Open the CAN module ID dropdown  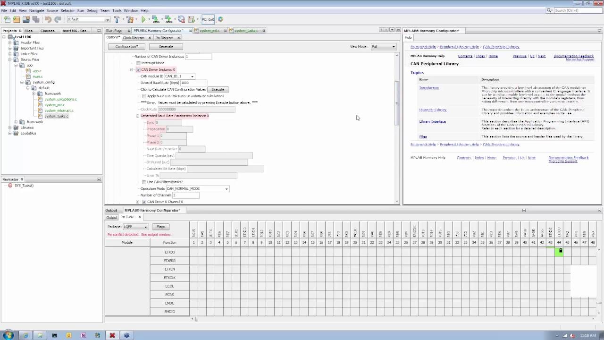tap(192, 76)
